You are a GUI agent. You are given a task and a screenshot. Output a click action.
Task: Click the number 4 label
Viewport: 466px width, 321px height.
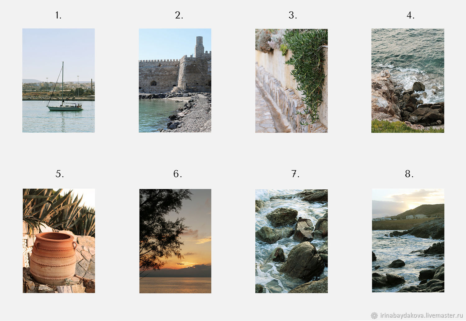point(410,15)
